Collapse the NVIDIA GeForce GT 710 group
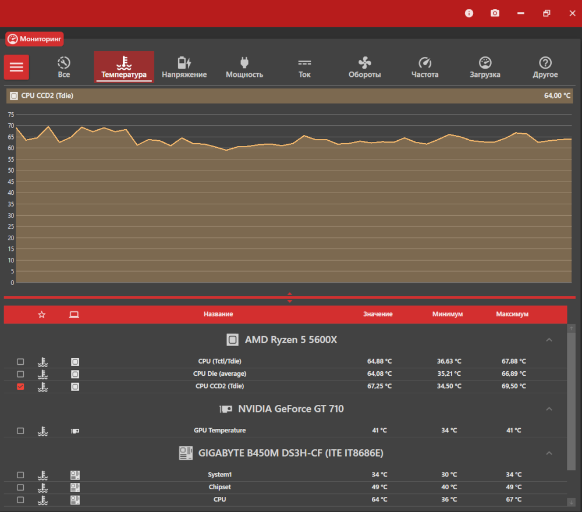This screenshot has width=582, height=512. 549,409
